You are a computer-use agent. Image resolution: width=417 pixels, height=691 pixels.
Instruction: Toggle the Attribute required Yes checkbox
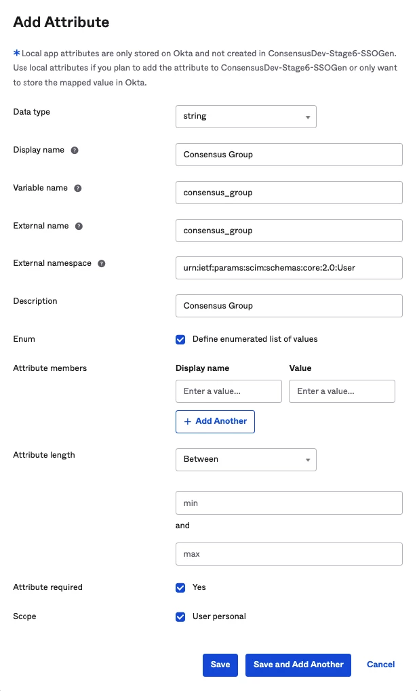pyautogui.click(x=180, y=587)
